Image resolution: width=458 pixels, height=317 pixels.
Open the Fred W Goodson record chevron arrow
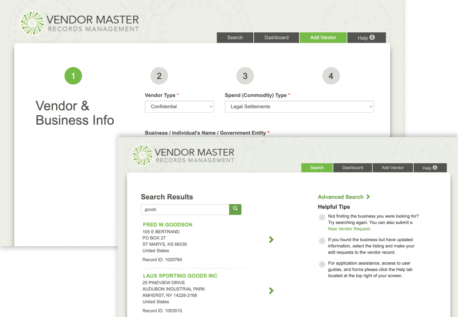(x=271, y=240)
